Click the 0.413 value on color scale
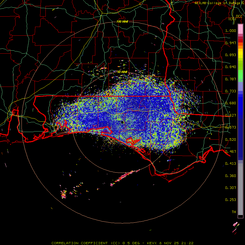245x245 pixels. (x=231, y=164)
